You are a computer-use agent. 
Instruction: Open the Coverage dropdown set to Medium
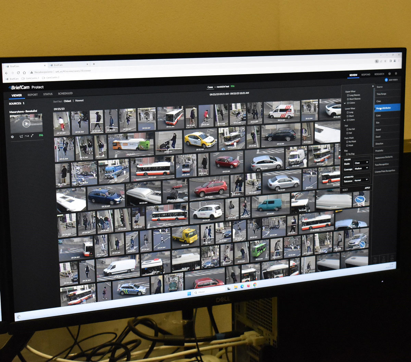(361, 168)
